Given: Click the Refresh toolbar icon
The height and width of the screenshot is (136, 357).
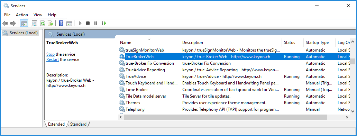Looking at the screenshot, I should pos(43,23).
